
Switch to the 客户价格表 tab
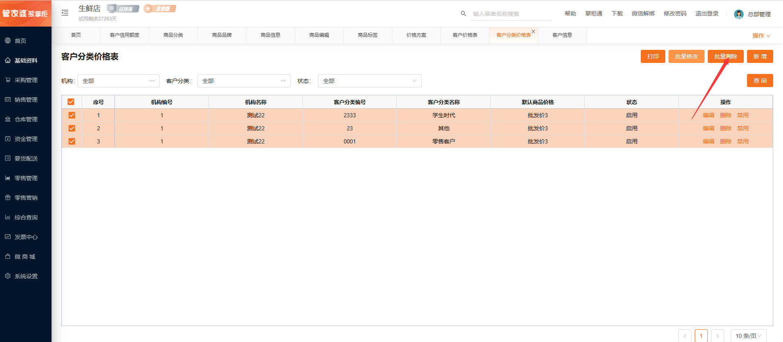point(465,35)
